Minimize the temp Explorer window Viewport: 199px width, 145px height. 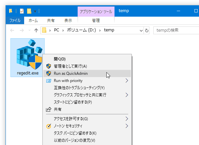(178, 11)
